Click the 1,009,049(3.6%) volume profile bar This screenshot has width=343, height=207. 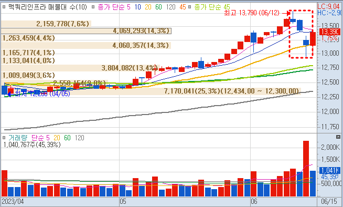click(x=27, y=75)
